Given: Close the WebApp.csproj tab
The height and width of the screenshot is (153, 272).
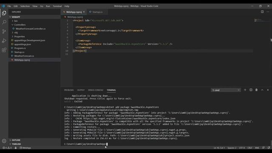Looking at the screenshot, I should pos(84,12).
